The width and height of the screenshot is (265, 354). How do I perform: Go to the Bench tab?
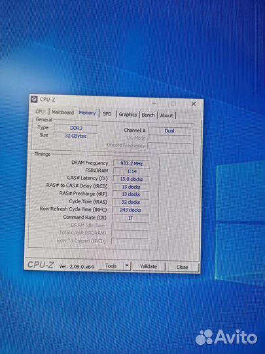[148, 115]
